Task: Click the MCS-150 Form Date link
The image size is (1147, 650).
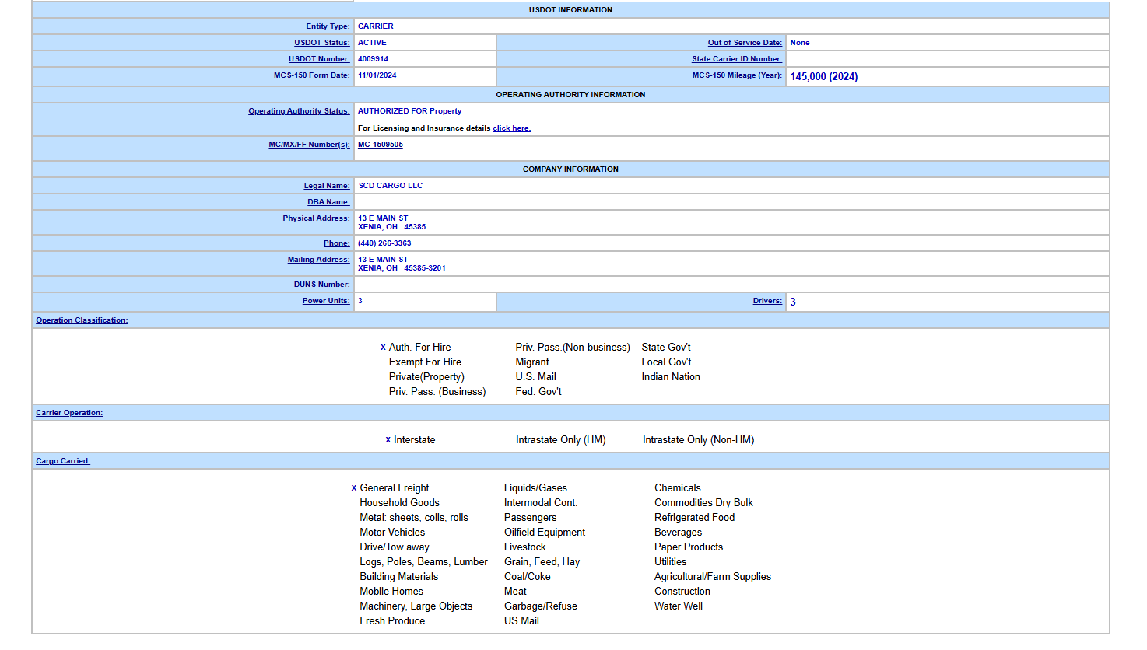Action: (x=311, y=75)
